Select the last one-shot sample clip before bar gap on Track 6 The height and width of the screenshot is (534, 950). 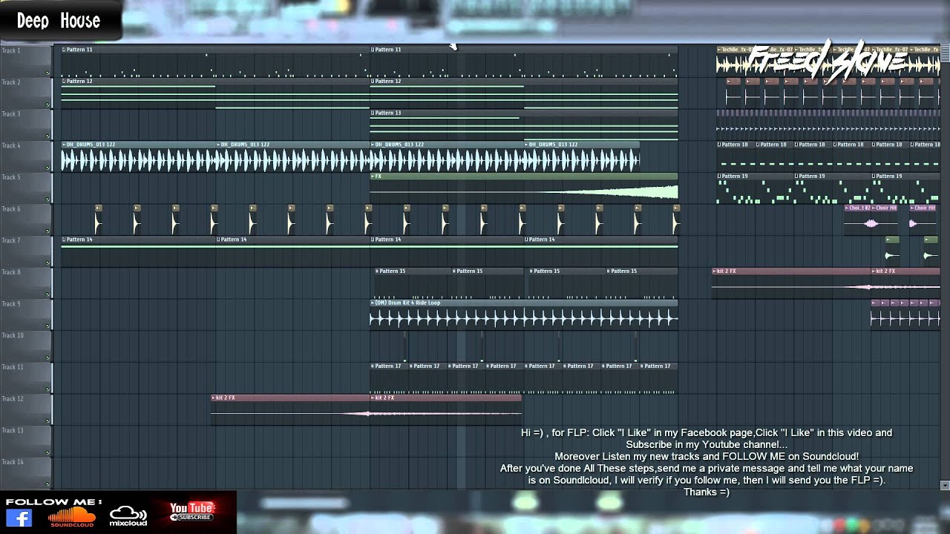[675, 220]
